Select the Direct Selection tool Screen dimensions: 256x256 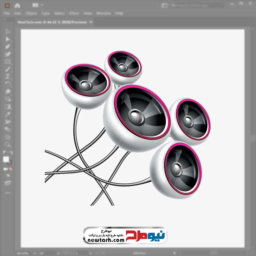[8, 39]
